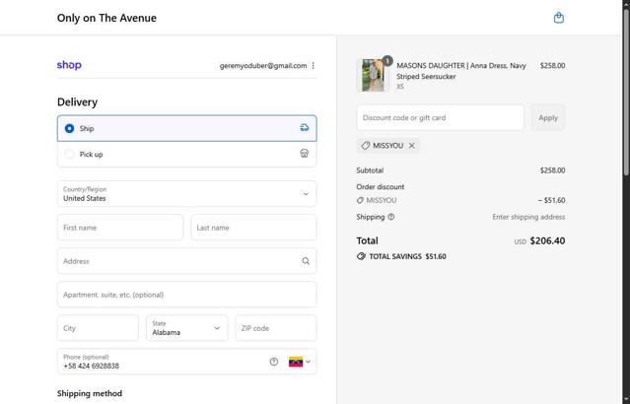Click the quantity badge on product image
The height and width of the screenshot is (404, 630).
coord(387,61)
